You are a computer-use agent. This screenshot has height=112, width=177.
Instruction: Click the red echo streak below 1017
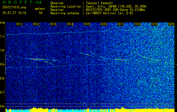pos(121,59)
